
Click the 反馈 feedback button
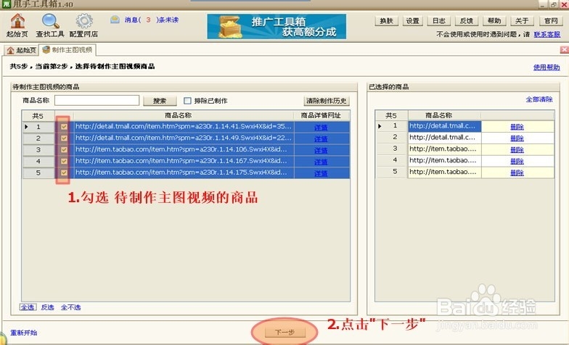click(x=466, y=21)
